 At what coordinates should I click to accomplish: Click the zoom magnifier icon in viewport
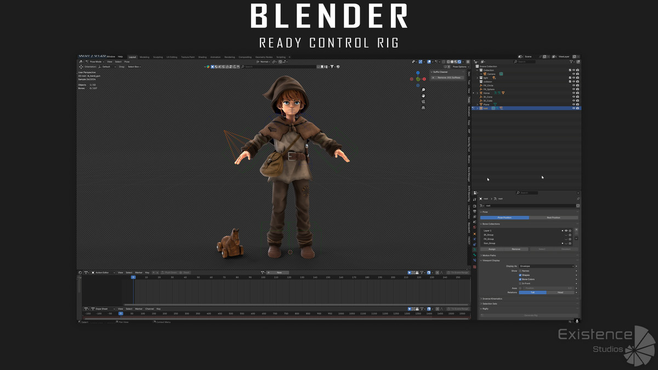pos(423,90)
